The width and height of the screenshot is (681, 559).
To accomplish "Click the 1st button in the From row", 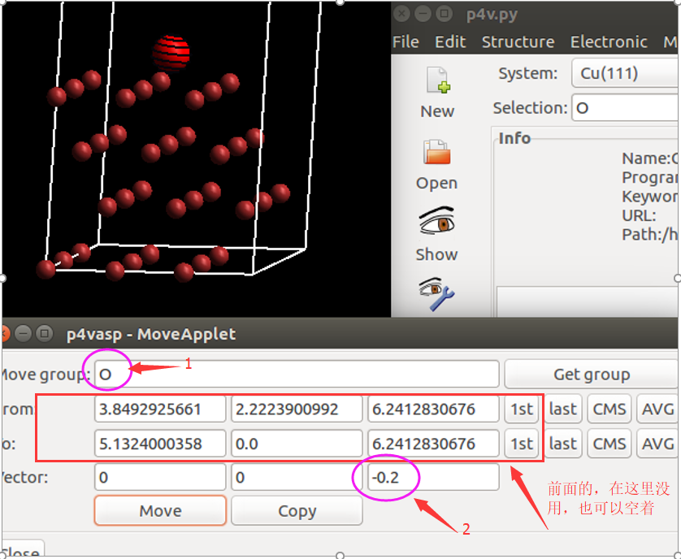I will 522,409.
